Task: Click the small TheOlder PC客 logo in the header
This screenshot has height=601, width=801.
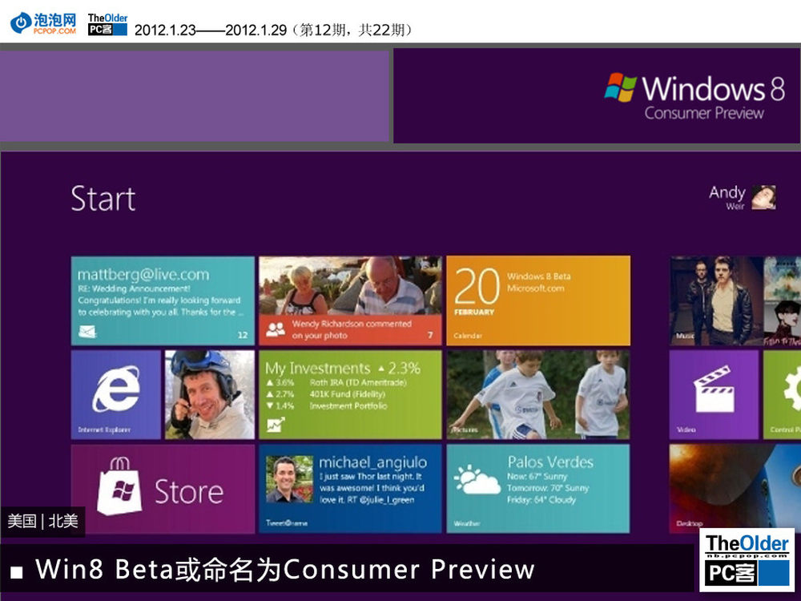Action: pyautogui.click(x=107, y=24)
